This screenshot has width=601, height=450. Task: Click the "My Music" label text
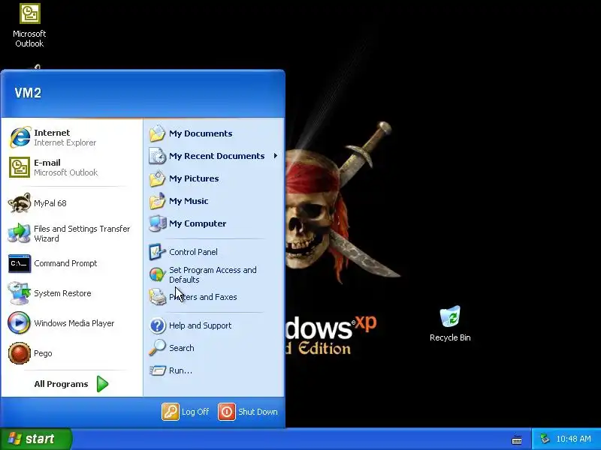pos(189,201)
